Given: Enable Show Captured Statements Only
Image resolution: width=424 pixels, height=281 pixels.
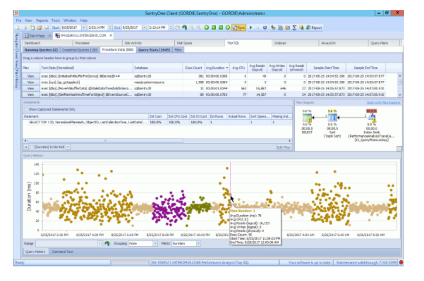Looking at the screenshot, I should tap(26, 110).
